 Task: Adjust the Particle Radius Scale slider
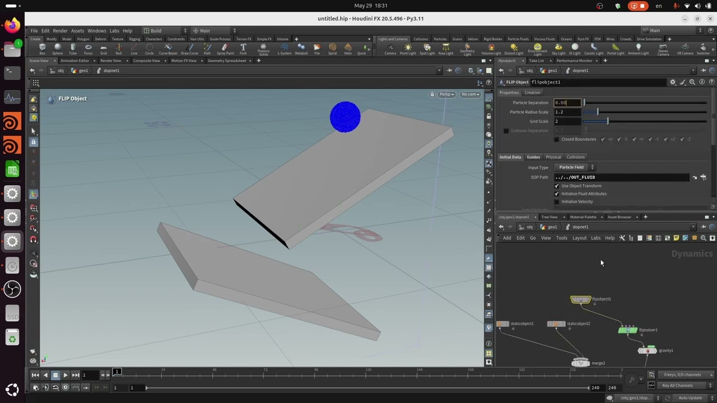pyautogui.click(x=645, y=112)
